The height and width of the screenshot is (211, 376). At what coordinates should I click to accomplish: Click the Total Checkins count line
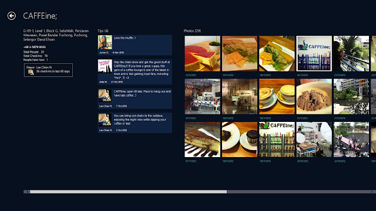pyautogui.click(x=35, y=56)
